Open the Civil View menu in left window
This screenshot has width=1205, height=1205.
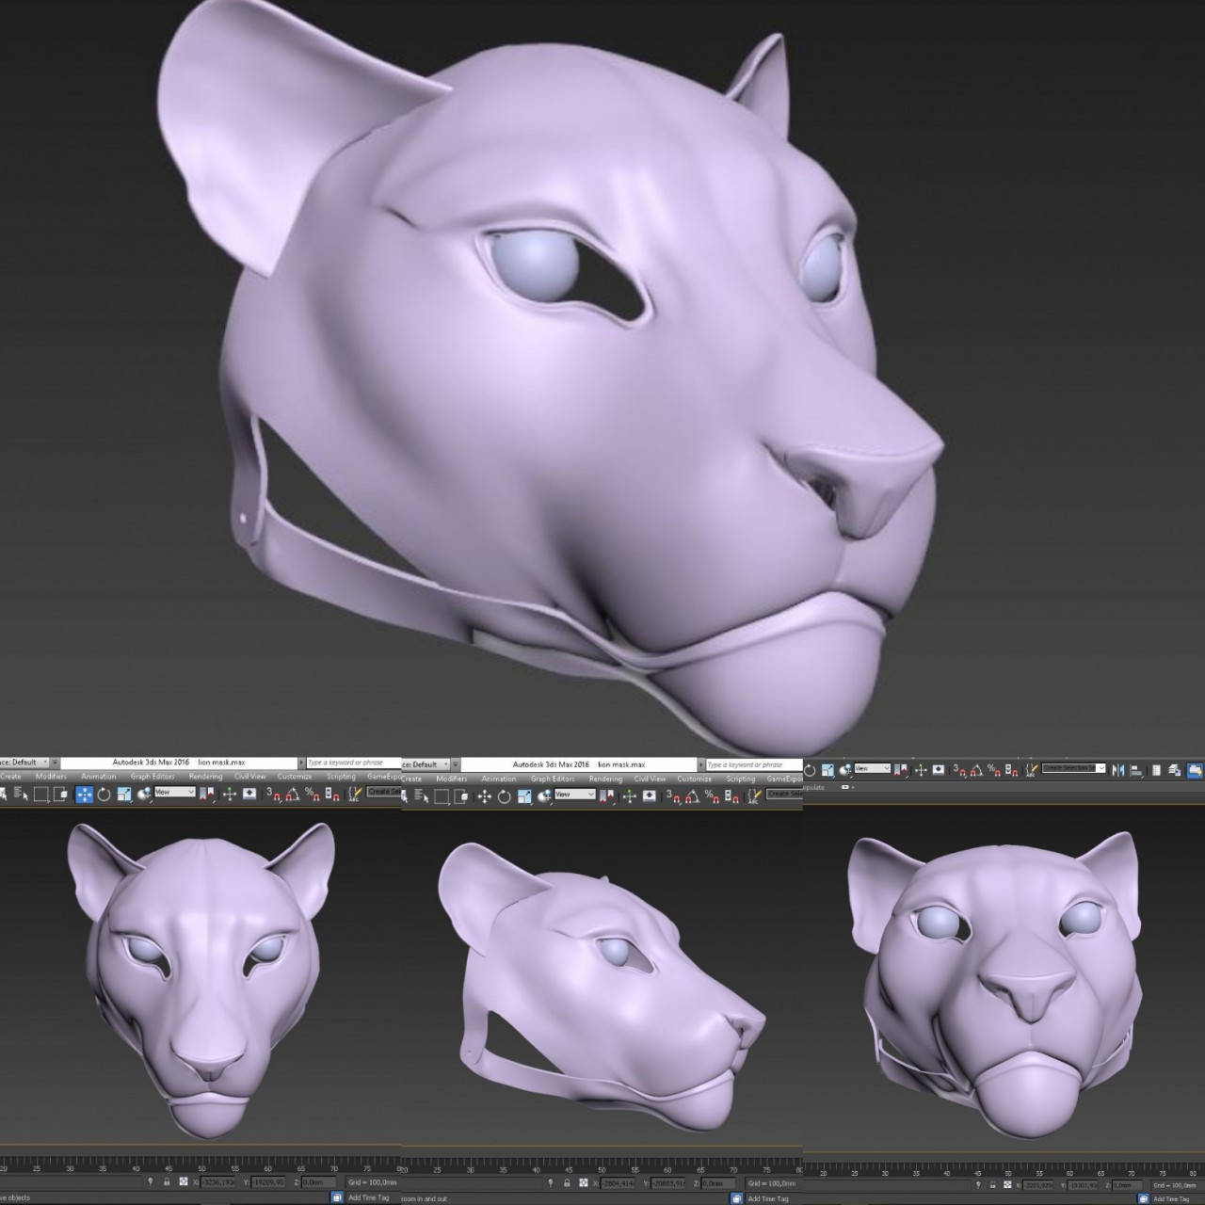pyautogui.click(x=250, y=777)
